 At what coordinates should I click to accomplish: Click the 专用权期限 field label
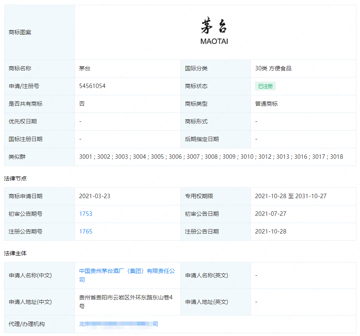coord(199,196)
